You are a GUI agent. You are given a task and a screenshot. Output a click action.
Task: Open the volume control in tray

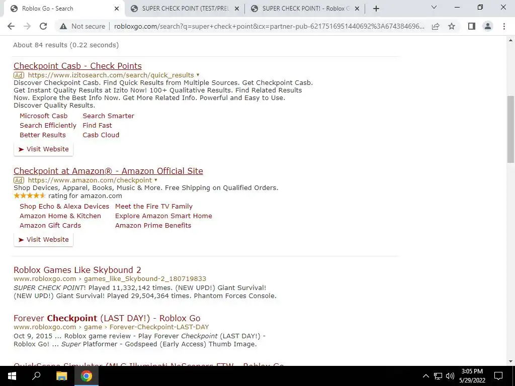(x=450, y=376)
